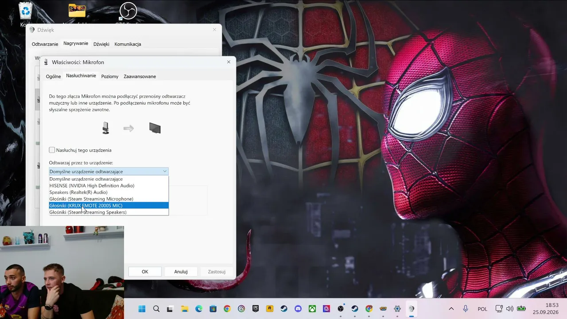Open Rockstar Games Launcher icon
Image resolution: width=567 pixels, height=319 pixels.
click(269, 309)
